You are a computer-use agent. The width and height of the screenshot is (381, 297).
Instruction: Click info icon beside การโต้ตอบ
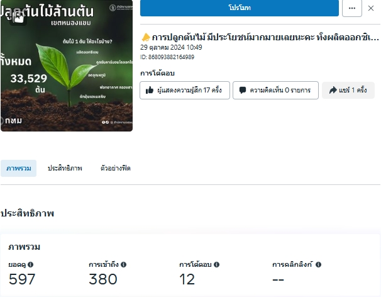point(216,265)
